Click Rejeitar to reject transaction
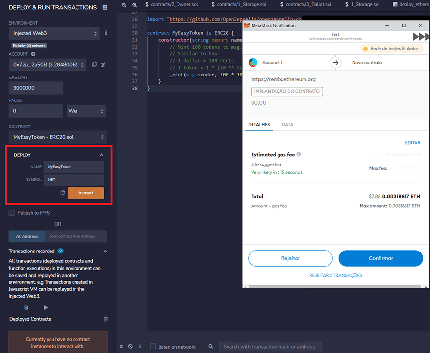This screenshot has height=353, width=430. click(290, 258)
